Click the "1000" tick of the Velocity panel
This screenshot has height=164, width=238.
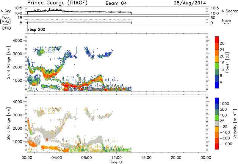(17, 142)
